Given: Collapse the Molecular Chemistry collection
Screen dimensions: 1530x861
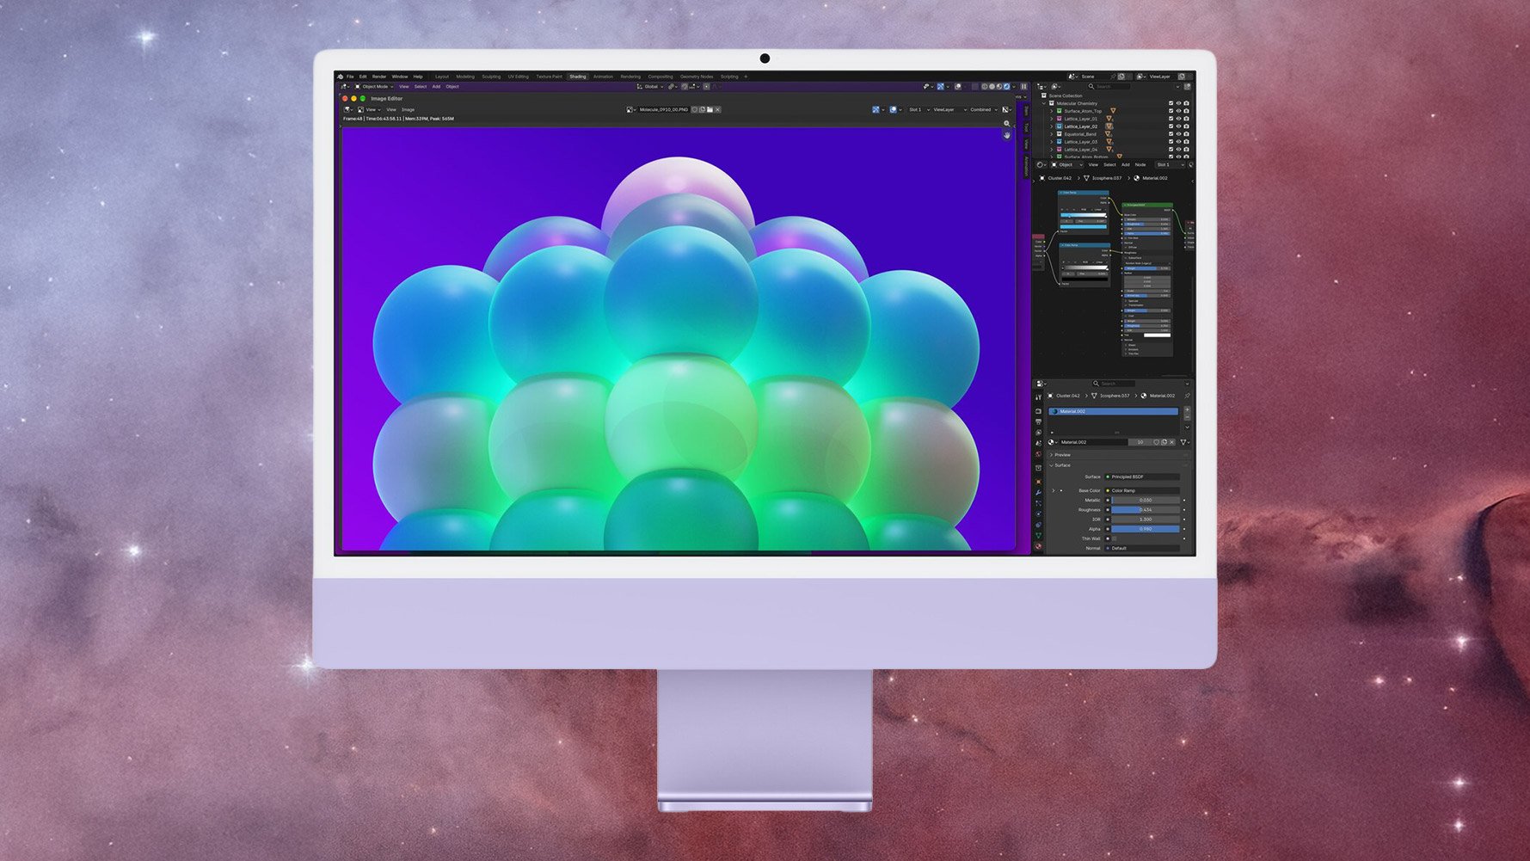Looking at the screenshot, I should [x=1044, y=103].
